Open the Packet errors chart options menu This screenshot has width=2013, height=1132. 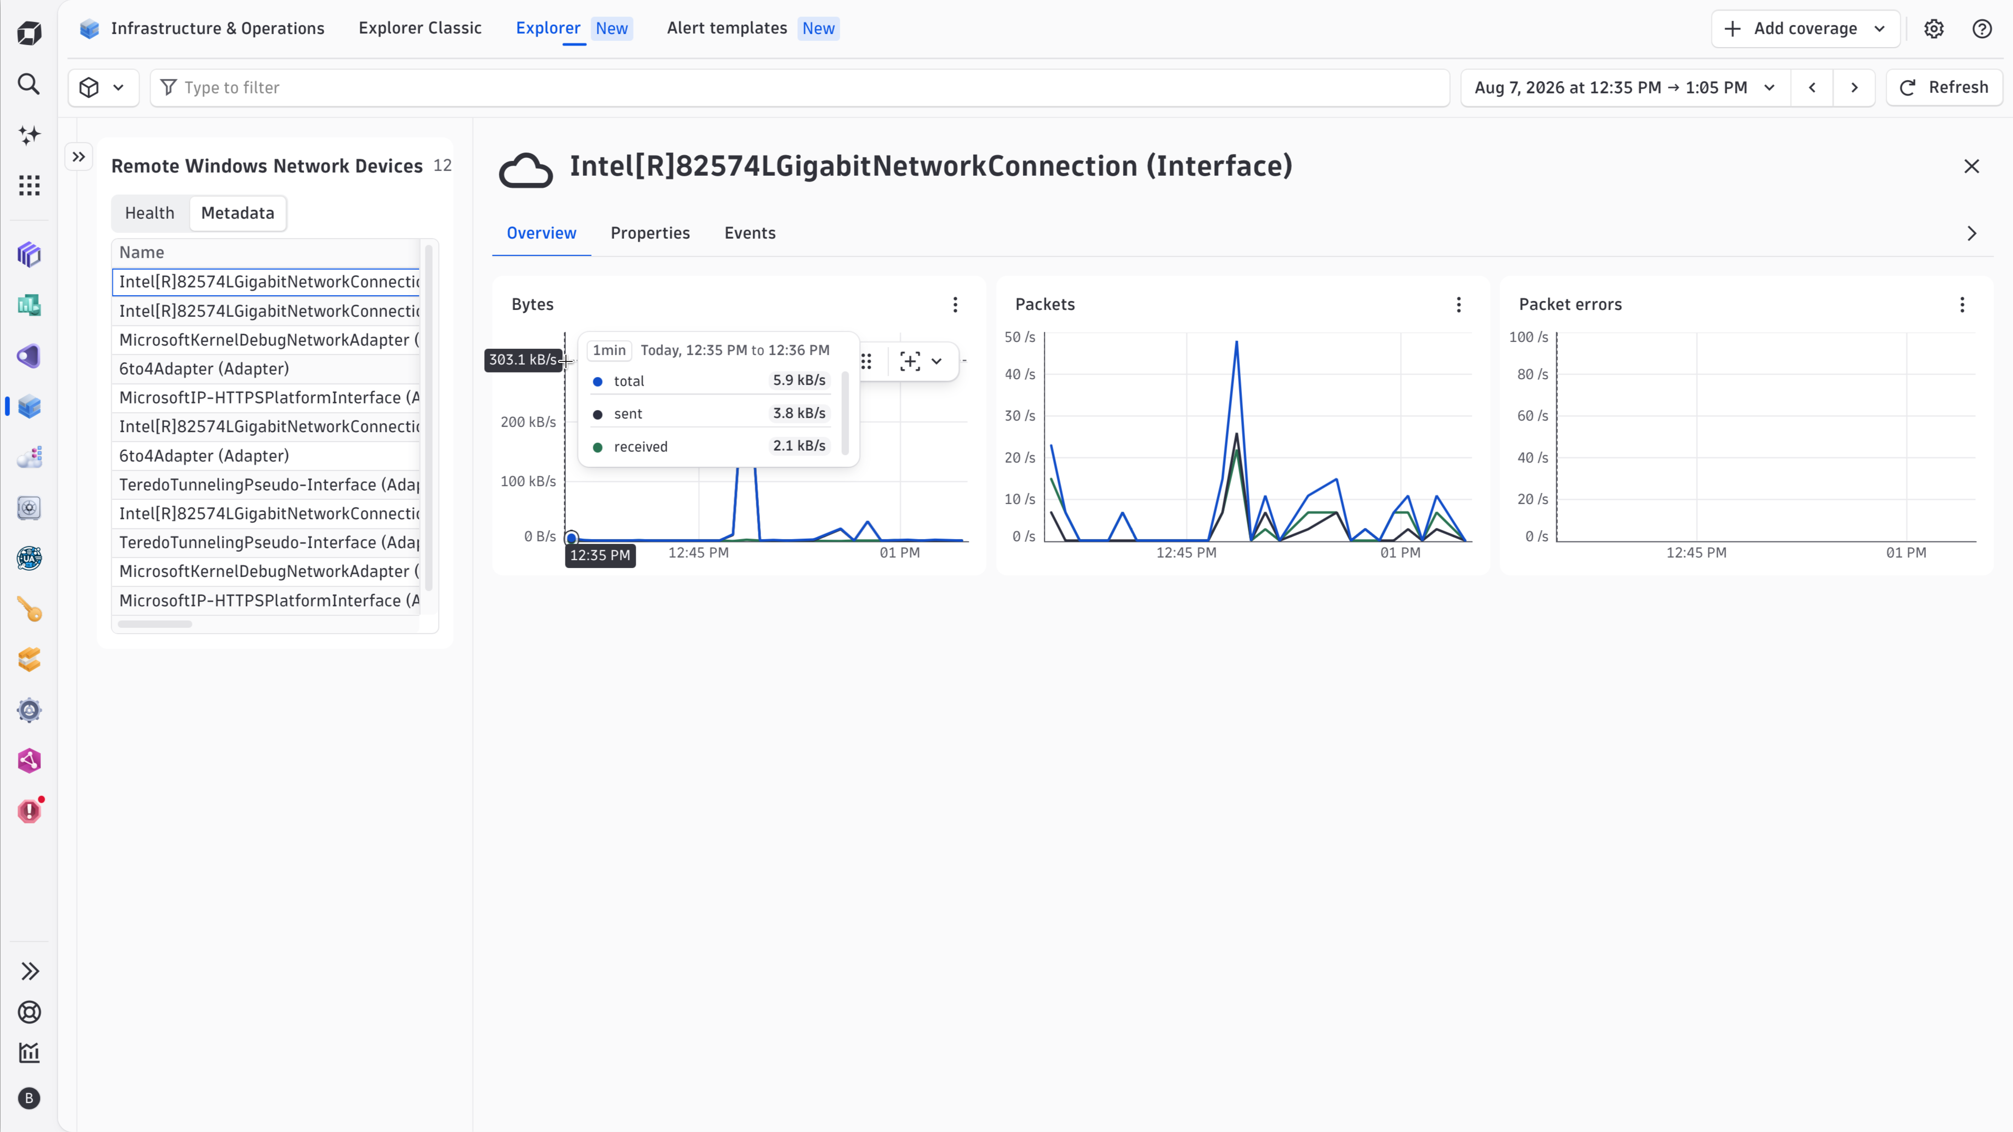click(1962, 305)
